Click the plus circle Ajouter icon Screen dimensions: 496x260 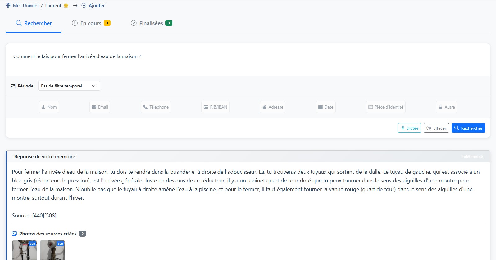(x=84, y=6)
